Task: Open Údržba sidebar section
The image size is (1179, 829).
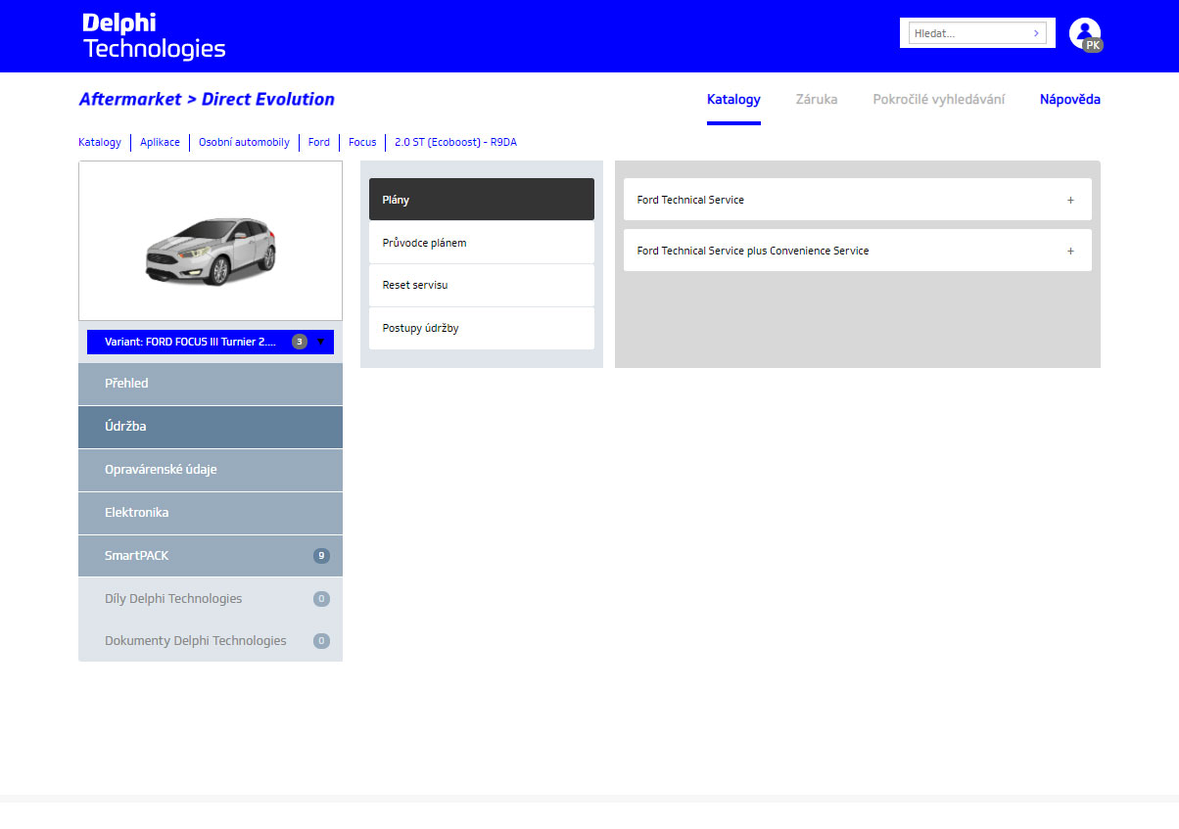Action: pyautogui.click(x=211, y=427)
